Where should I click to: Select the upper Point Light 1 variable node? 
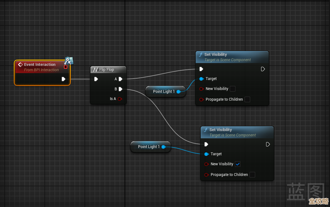(163, 92)
